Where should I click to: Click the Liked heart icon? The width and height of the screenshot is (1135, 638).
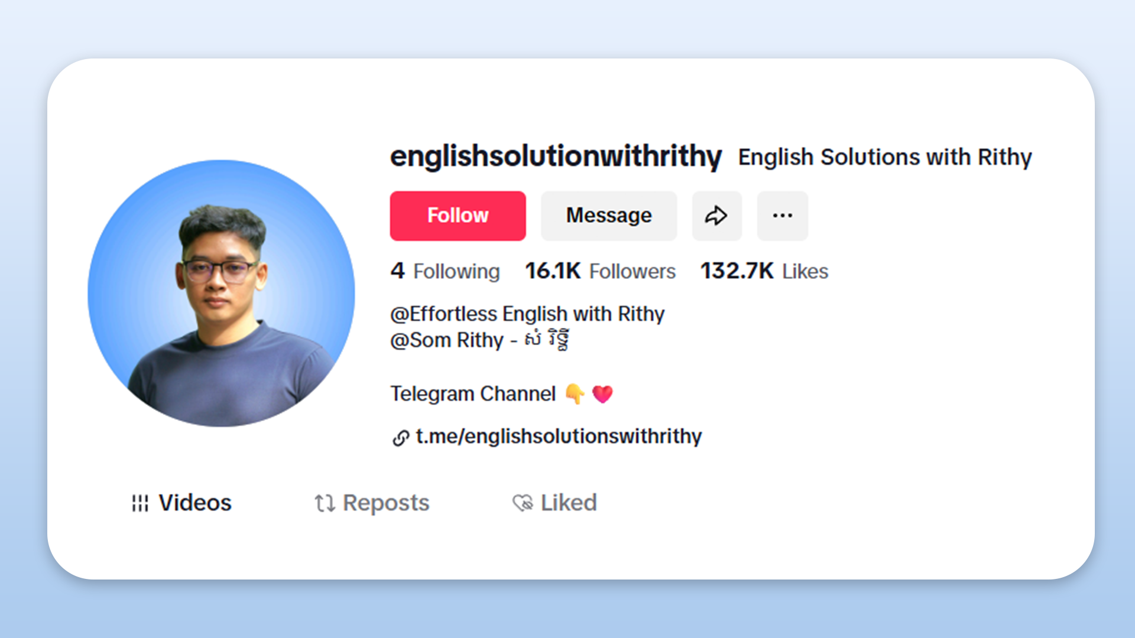pyautogui.click(x=523, y=503)
